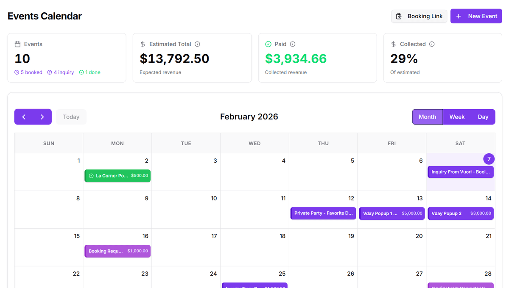Image resolution: width=509 pixels, height=288 pixels.
Task: Click the dollar icon on the Collected card
Action: pos(394,44)
